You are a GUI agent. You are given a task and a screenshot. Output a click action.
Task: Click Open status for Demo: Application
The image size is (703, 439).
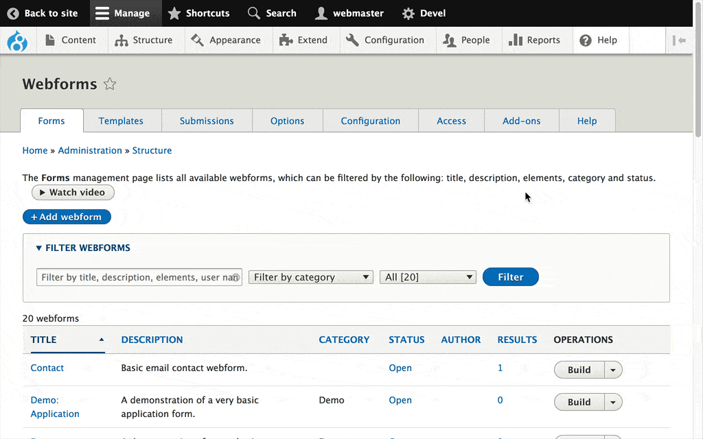point(400,400)
